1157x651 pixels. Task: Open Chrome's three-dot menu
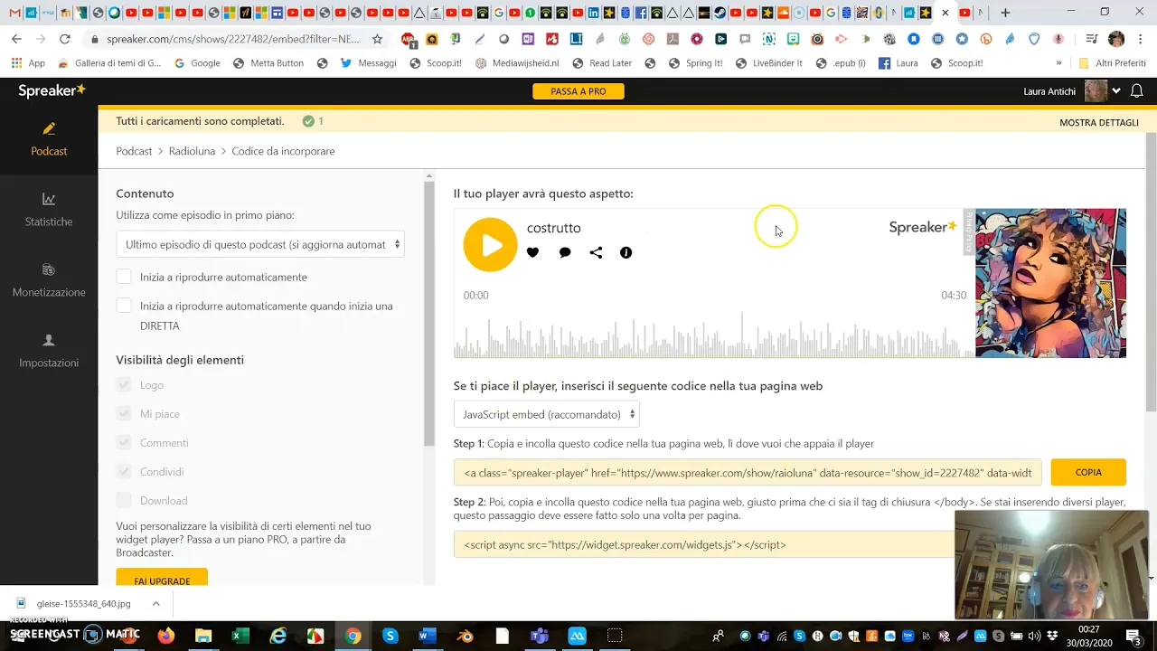coord(1141,39)
